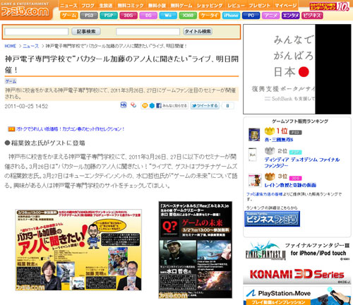Open the レビュー menu
This screenshot has width=353, height=305.
tap(236, 6)
